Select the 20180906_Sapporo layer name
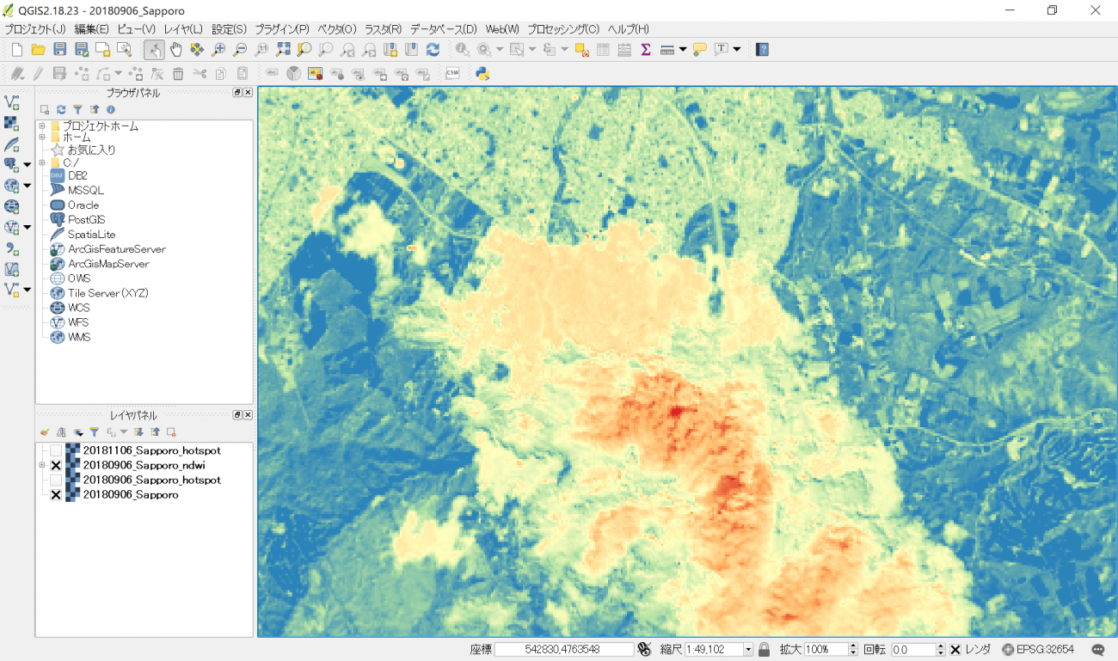The height and width of the screenshot is (661, 1118). click(x=130, y=495)
